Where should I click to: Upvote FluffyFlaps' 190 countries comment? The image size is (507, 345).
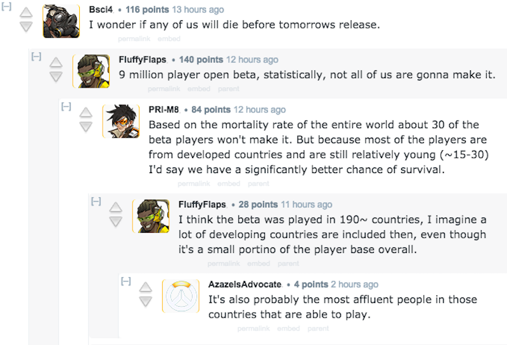click(x=115, y=207)
